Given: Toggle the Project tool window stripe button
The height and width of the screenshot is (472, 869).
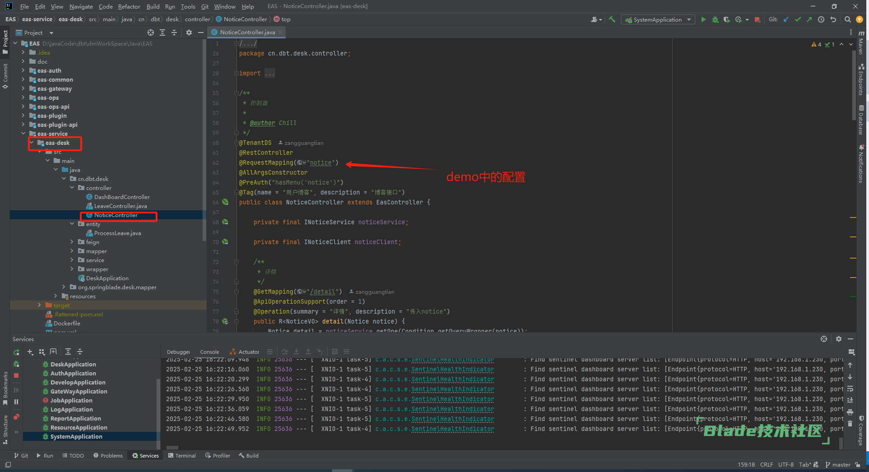Looking at the screenshot, I should [x=5, y=42].
